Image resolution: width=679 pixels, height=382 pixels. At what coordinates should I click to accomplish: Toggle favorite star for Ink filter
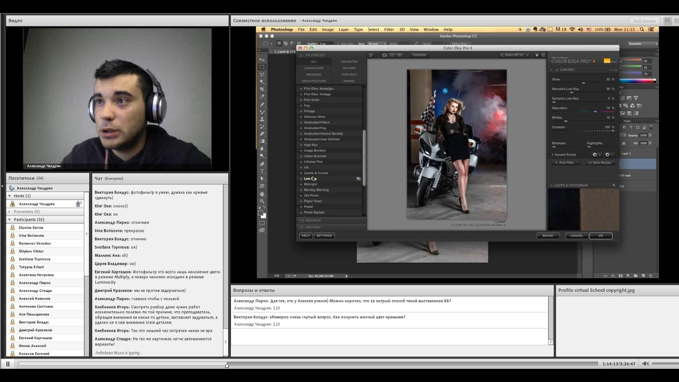click(301, 168)
